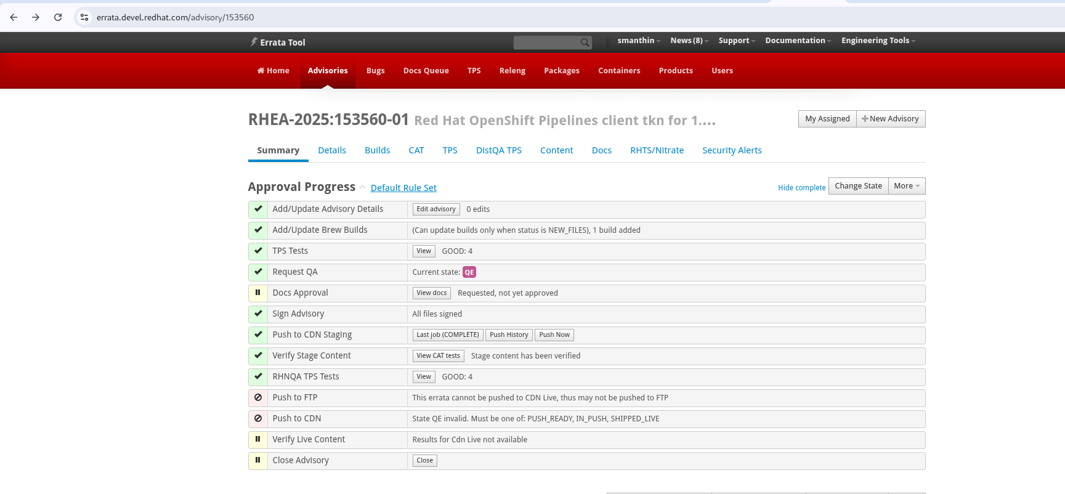Switch to the Security Alerts tab
1065x494 pixels.
tap(732, 150)
